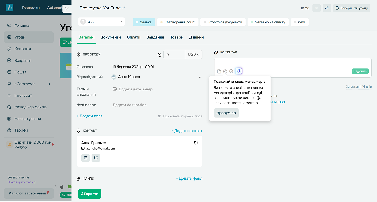Open Каталог застосунків button

click(29, 193)
